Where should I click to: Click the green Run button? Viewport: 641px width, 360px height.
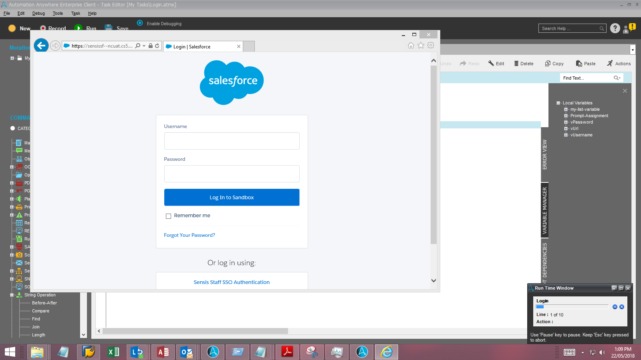pos(85,28)
